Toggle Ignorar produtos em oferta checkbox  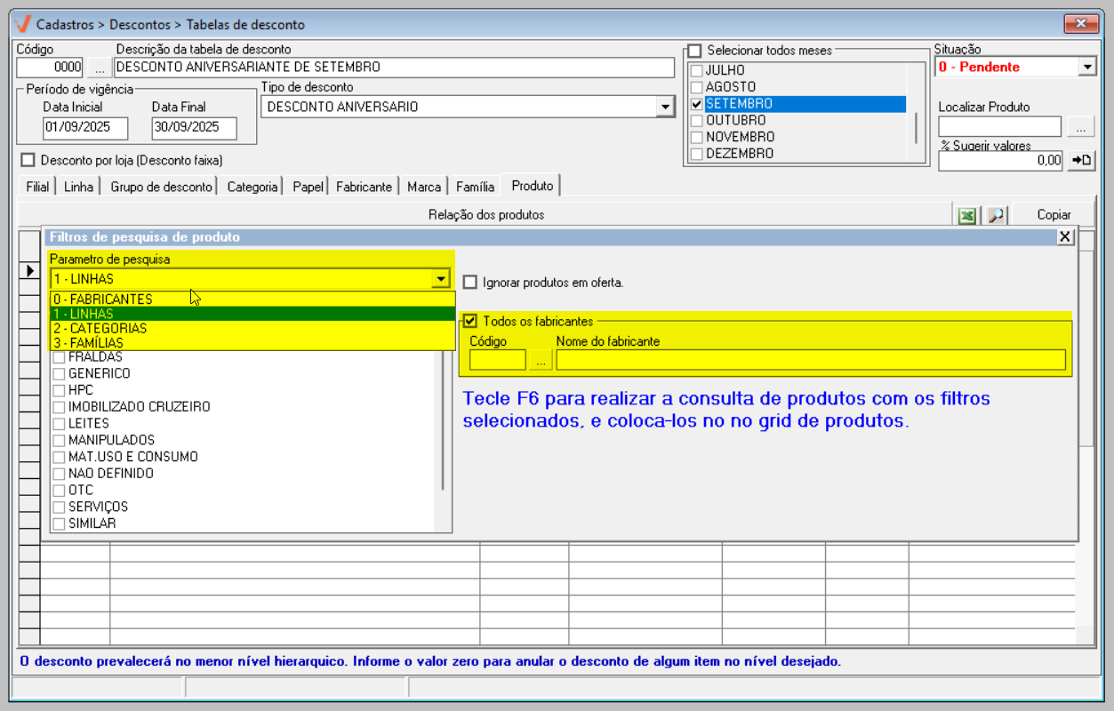[x=470, y=283]
